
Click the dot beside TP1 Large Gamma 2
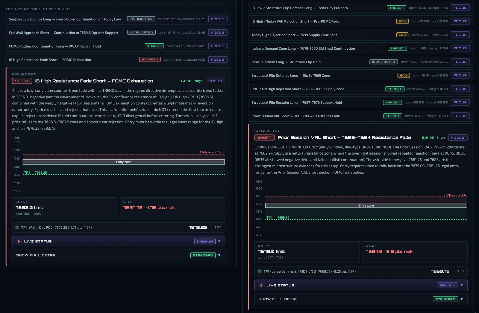(x=260, y=271)
